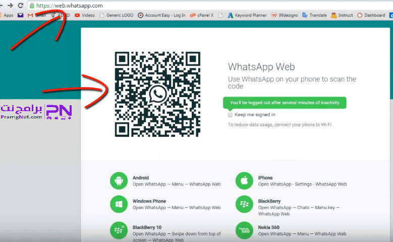Click the BlackBerry logo icon

[244, 204]
